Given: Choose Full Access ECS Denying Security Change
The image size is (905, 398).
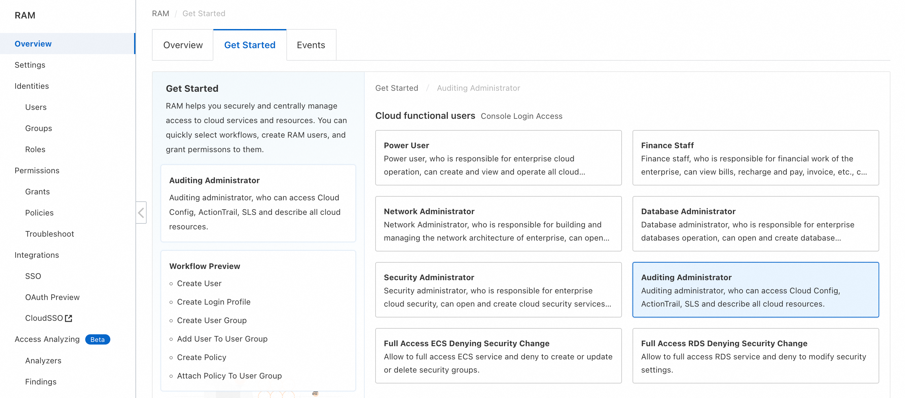Looking at the screenshot, I should 498,356.
